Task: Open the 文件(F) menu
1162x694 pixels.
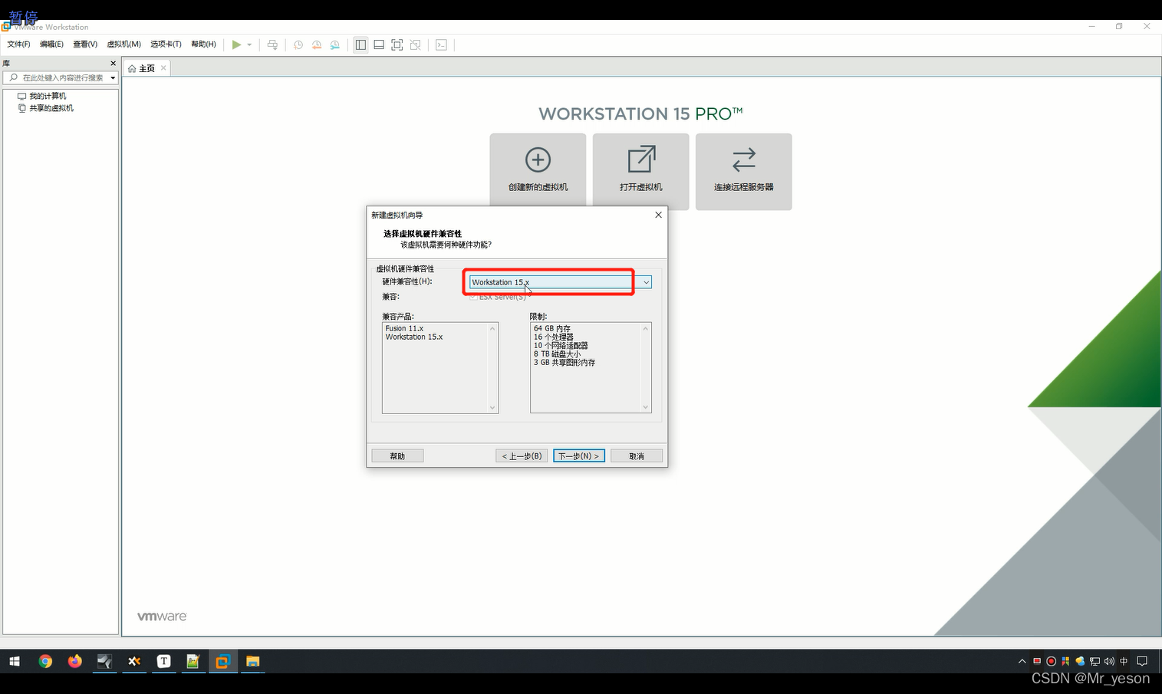Action: (18, 44)
